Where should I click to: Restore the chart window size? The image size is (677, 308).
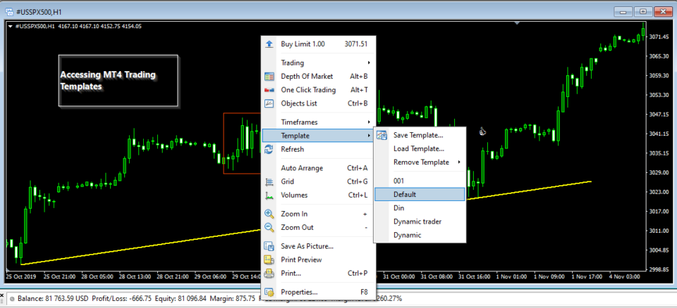click(643, 11)
